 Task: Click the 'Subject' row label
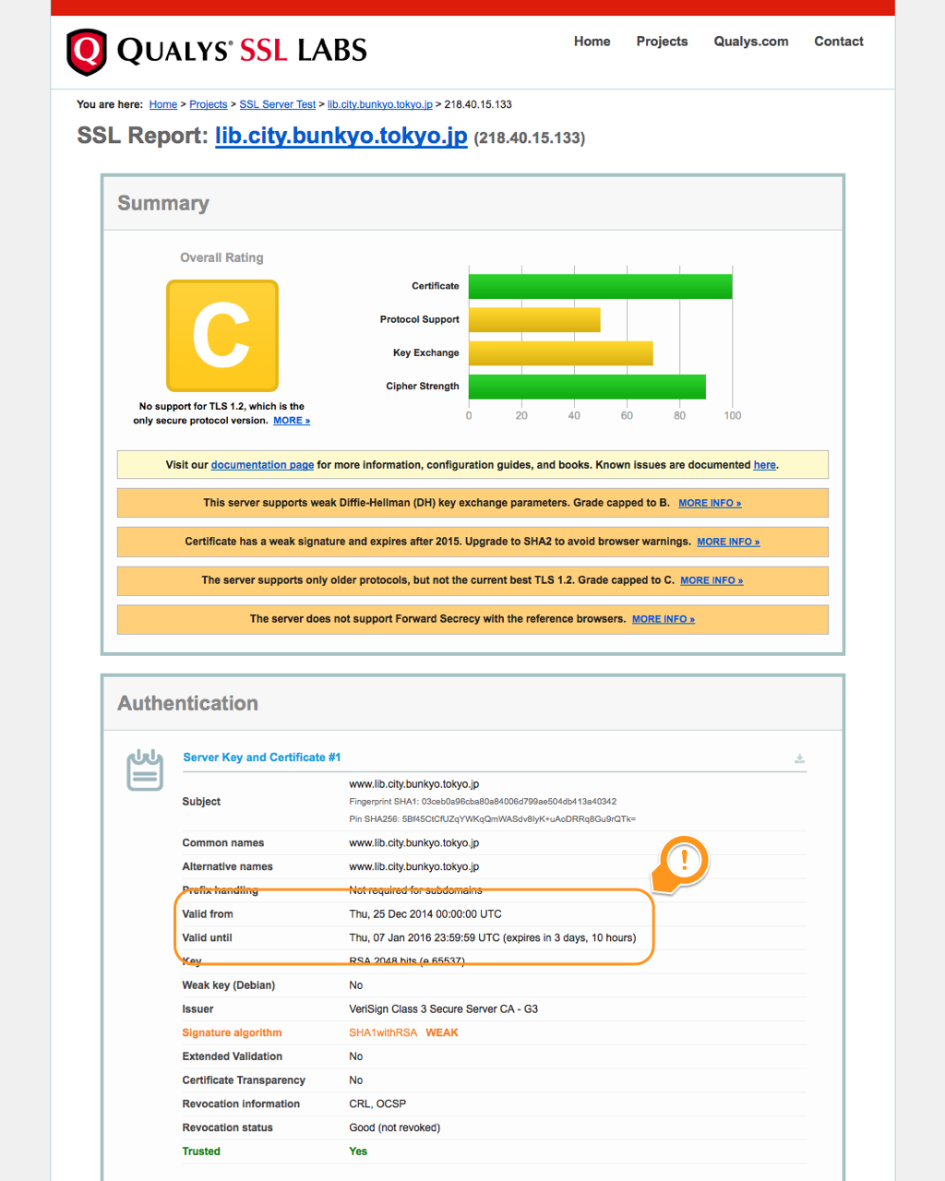(x=201, y=802)
